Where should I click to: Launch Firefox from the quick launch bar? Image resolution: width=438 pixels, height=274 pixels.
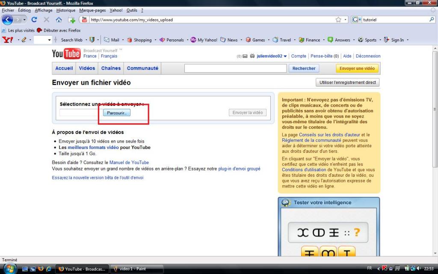point(41,269)
